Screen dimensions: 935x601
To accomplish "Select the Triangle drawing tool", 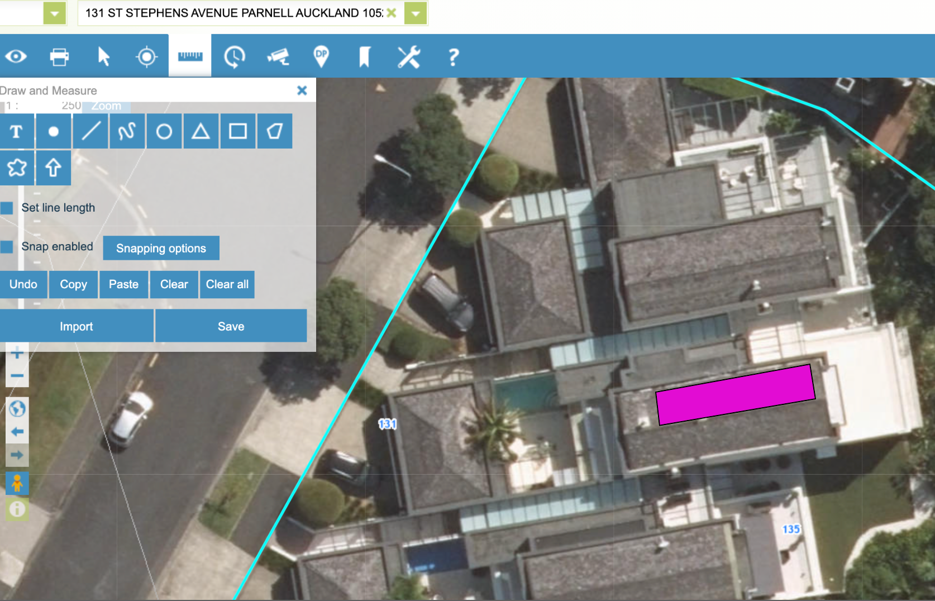I will [x=201, y=131].
